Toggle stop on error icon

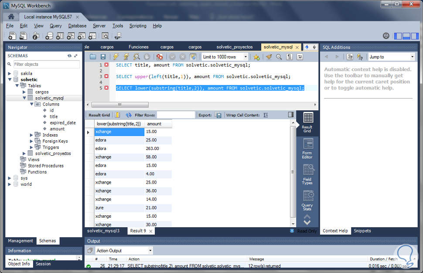pos(160,57)
